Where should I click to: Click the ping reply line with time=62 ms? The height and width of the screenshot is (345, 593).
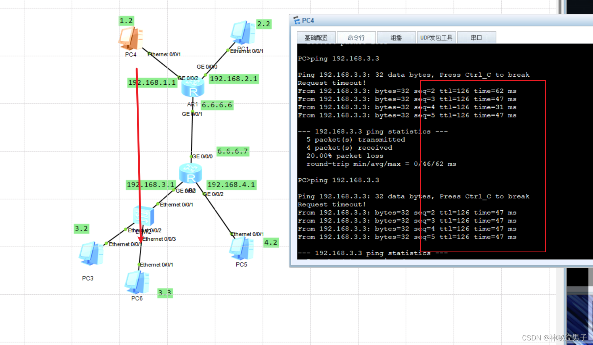pos(407,91)
